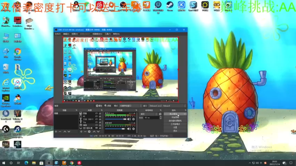Open settings gear of desktop audio channel
This screenshot has height=166, width=296.
(134, 129)
